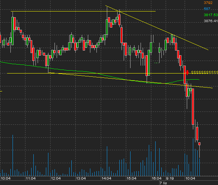Click the white 3876.41 price value
Screen dimensions: 218x185
pos(211,21)
